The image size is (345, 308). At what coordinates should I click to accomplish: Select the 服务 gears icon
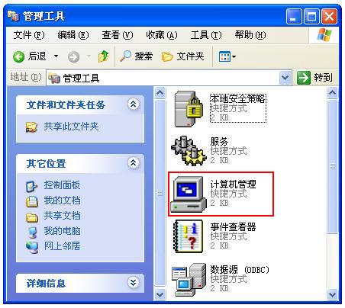pos(189,151)
